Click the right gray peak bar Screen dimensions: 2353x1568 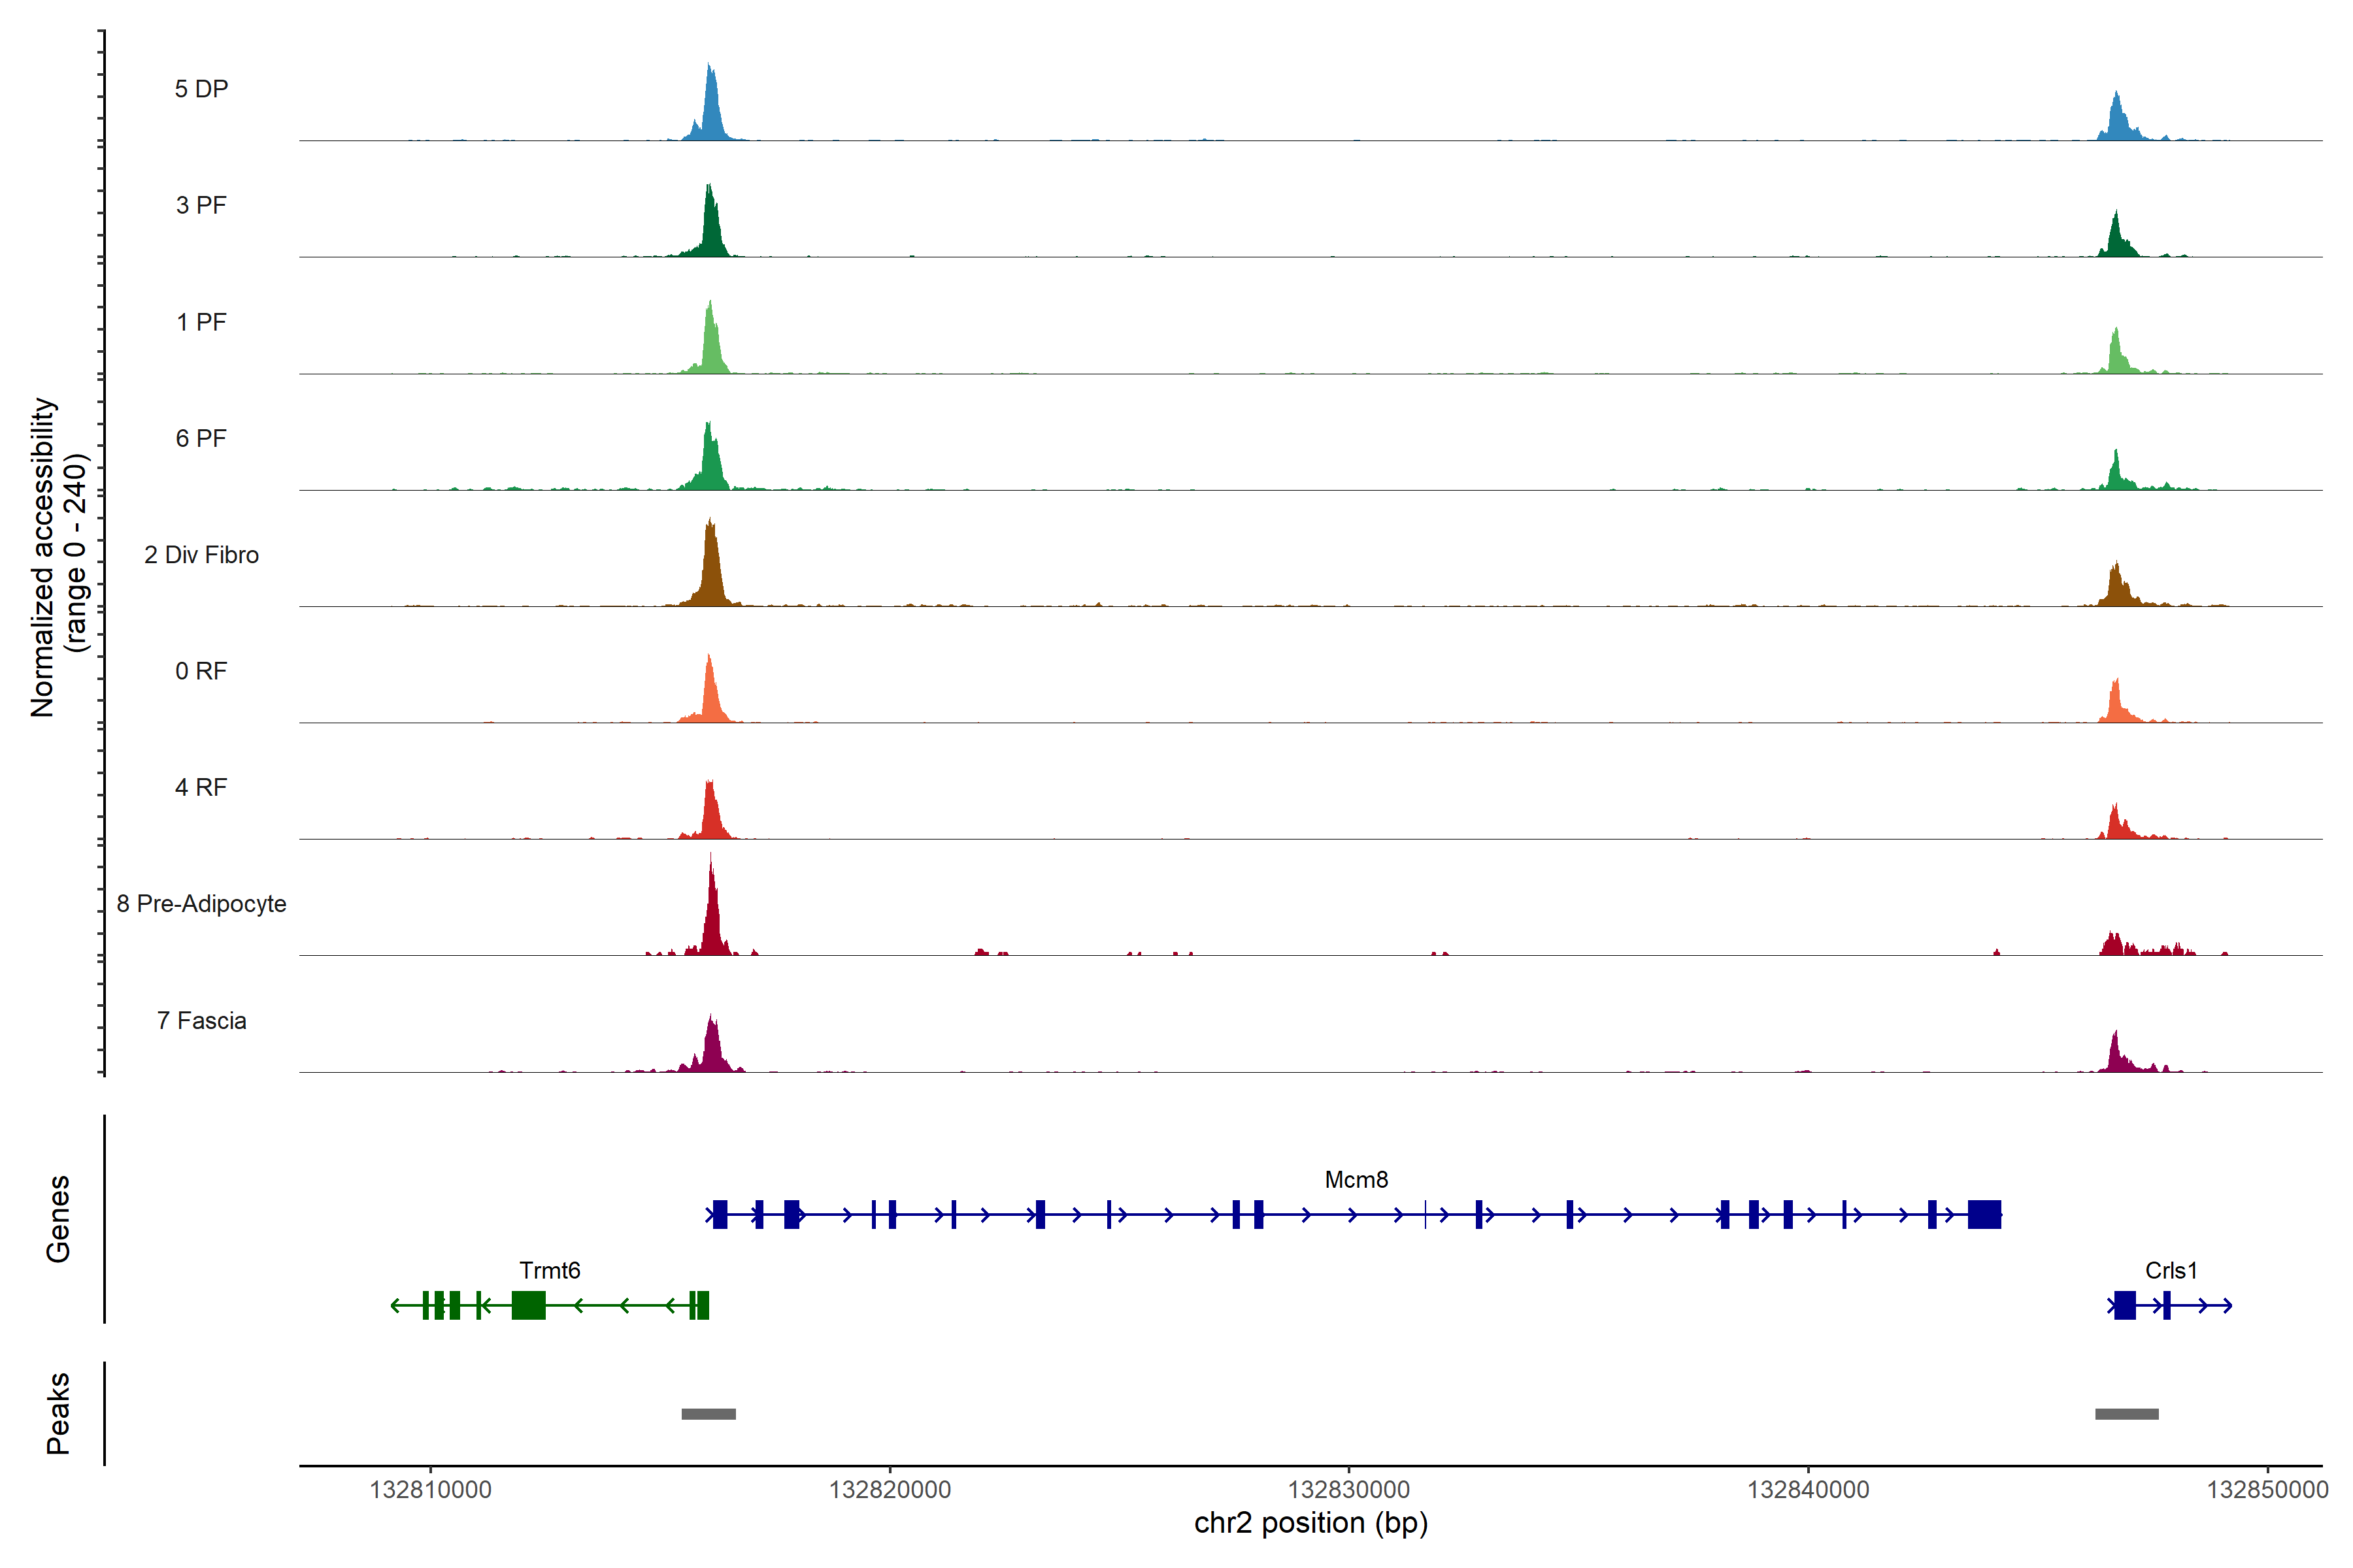tap(2126, 1414)
